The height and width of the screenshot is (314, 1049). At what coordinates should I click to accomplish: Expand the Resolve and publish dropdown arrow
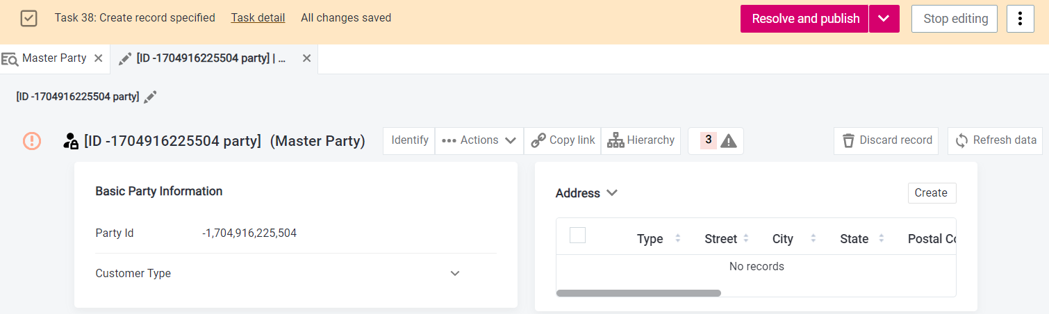click(884, 19)
